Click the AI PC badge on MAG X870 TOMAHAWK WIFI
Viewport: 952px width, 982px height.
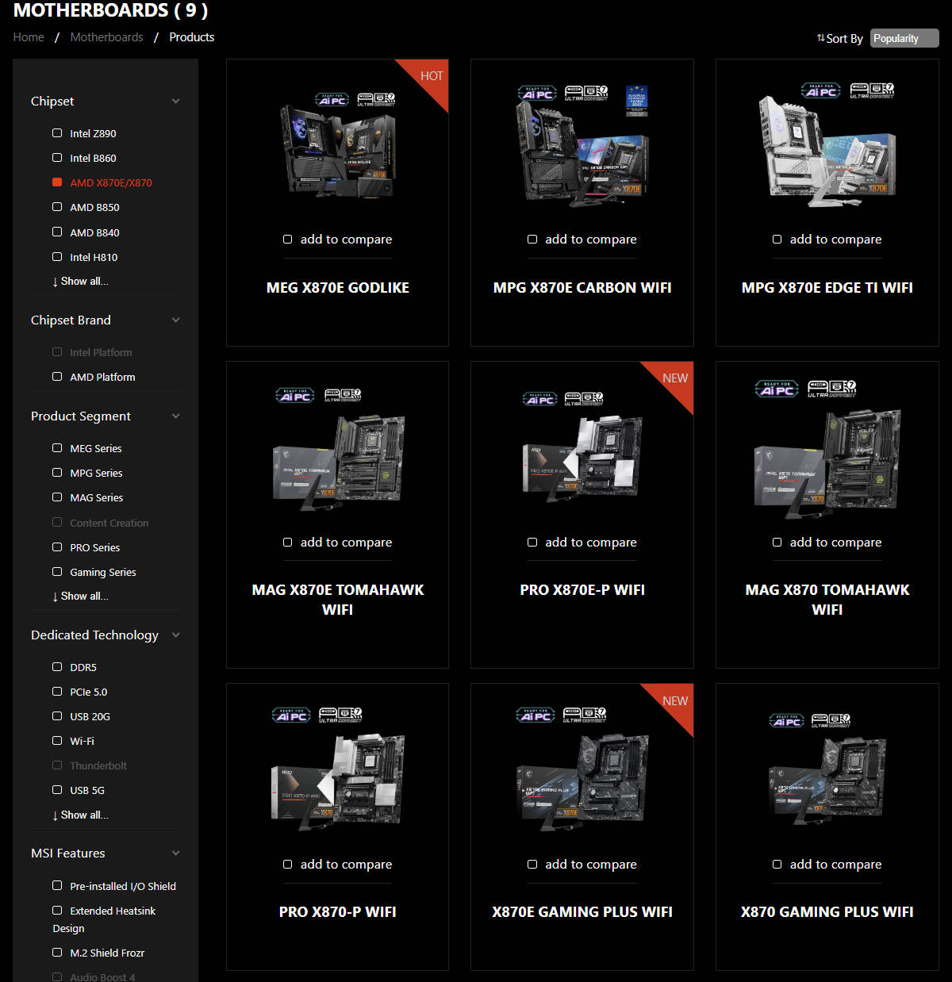(x=777, y=389)
